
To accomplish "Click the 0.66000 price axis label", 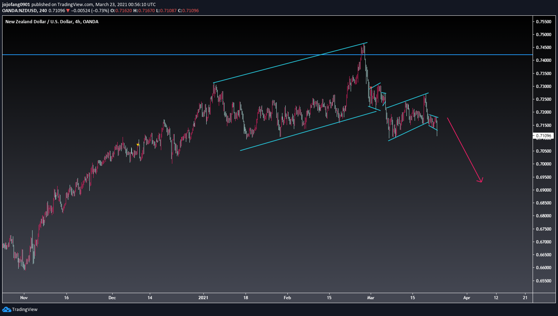I will (543, 268).
